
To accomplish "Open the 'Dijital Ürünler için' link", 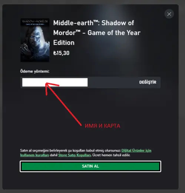I will click(x=136, y=150).
